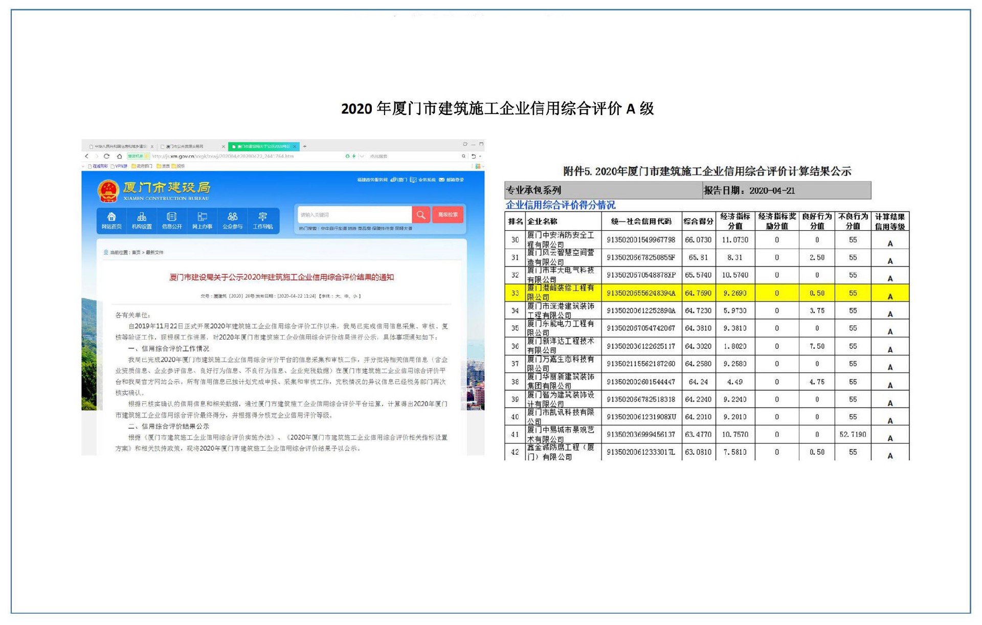Open 邮箱登录 with the mail icon

pos(451,180)
